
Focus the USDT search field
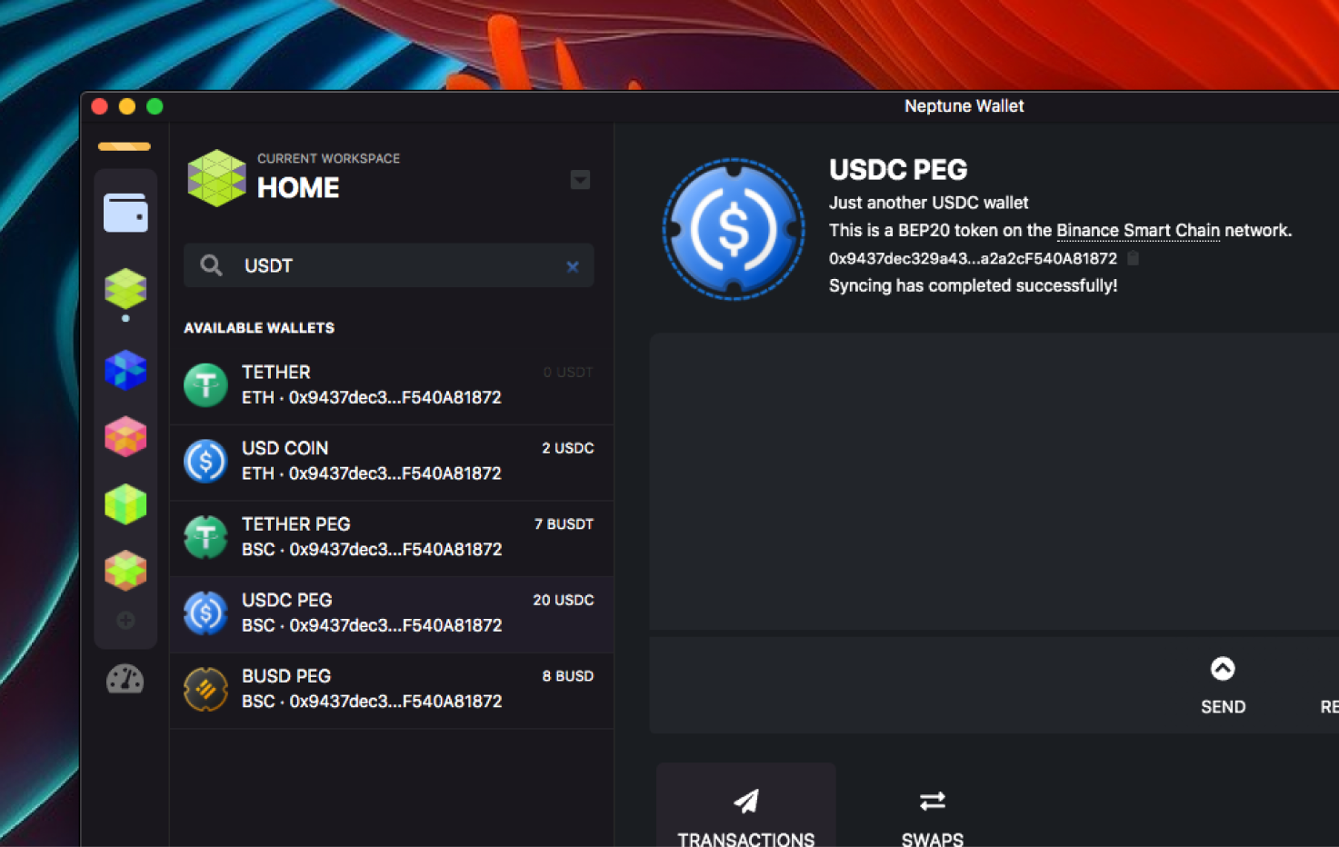pyautogui.click(x=389, y=265)
